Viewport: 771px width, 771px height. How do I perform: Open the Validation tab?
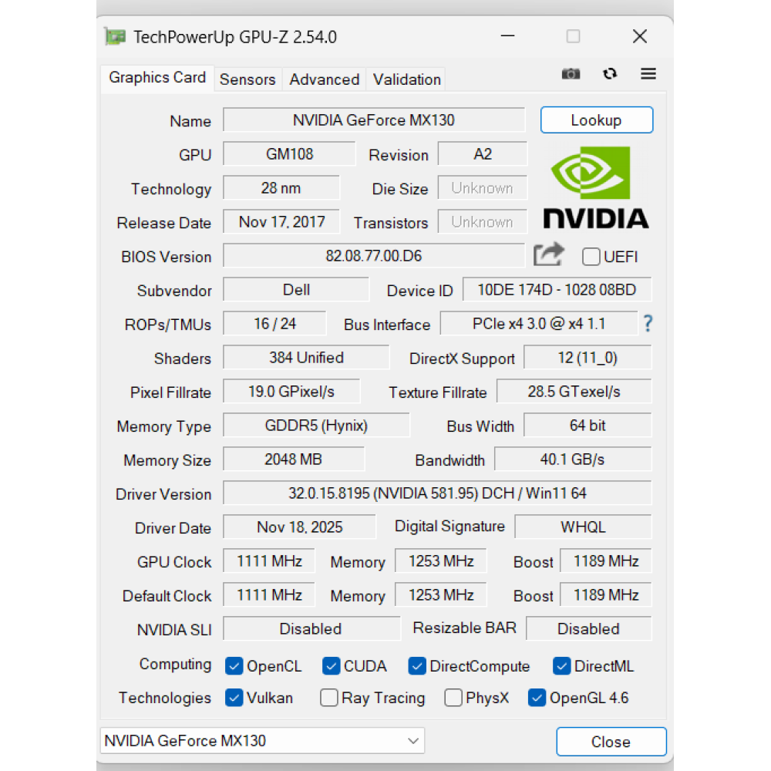click(x=406, y=79)
